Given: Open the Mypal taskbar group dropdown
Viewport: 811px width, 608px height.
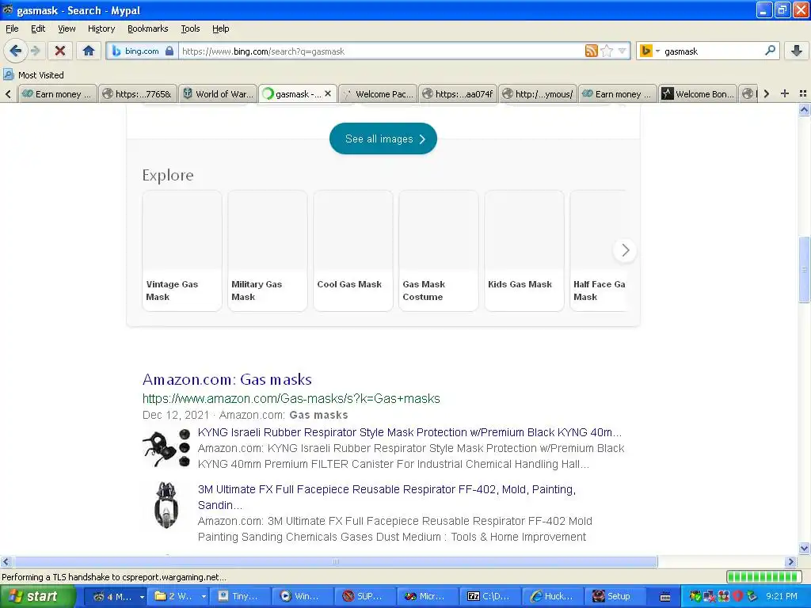Looking at the screenshot, I should [x=142, y=597].
